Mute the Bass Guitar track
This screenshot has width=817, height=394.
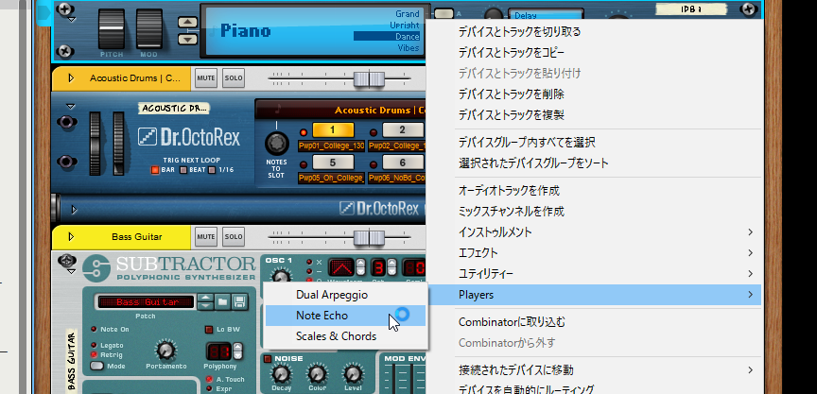[206, 237]
